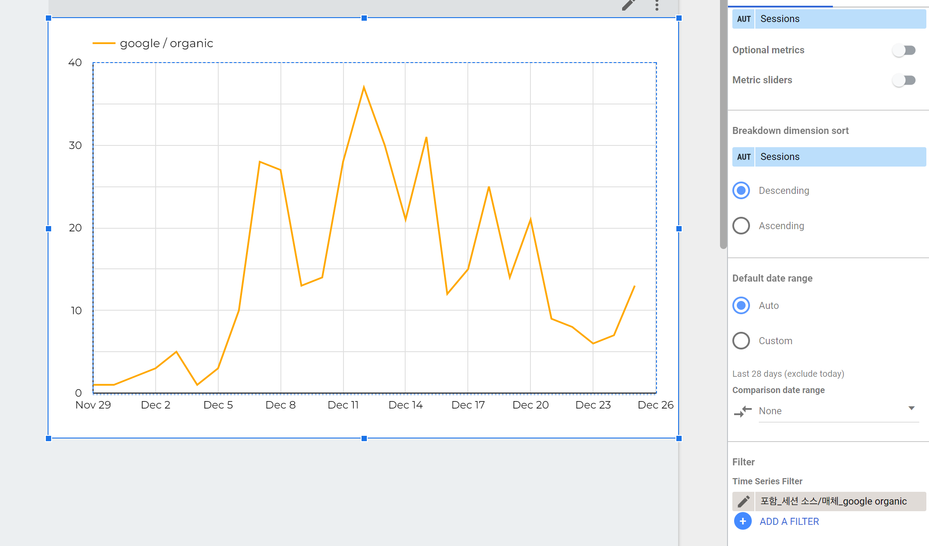
Task: Open the three-dot chart options menu
Action: point(657,5)
